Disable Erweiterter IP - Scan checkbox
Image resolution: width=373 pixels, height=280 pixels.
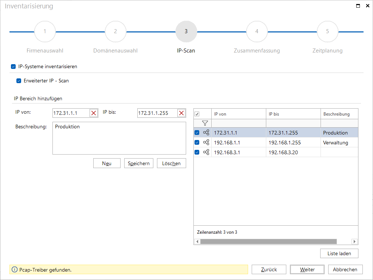[x=19, y=81]
